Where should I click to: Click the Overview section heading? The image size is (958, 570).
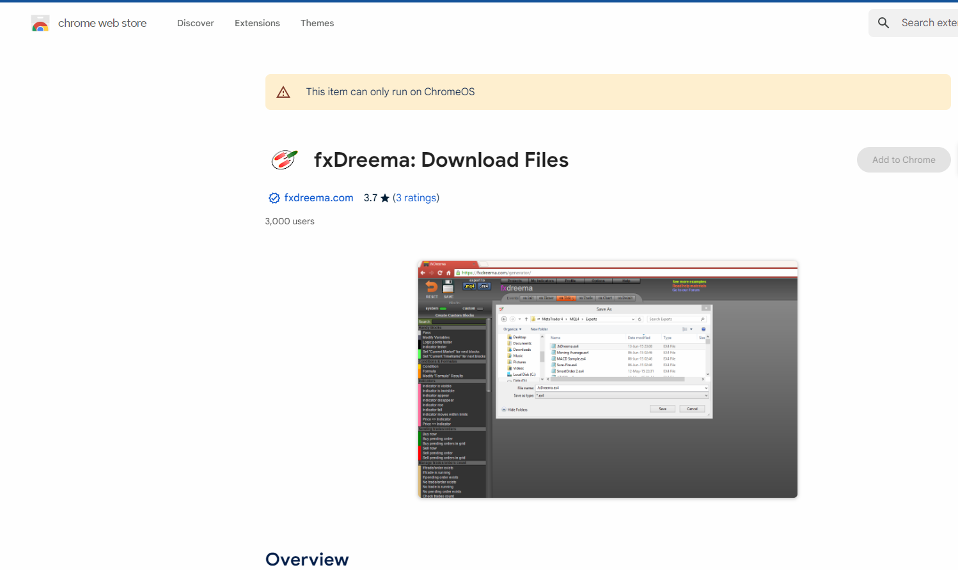307,559
